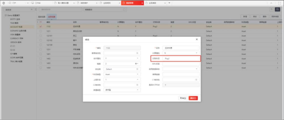This screenshot has height=120, width=284.
Task: Click the 取消 cancel button in dialog
Action: tap(183, 98)
